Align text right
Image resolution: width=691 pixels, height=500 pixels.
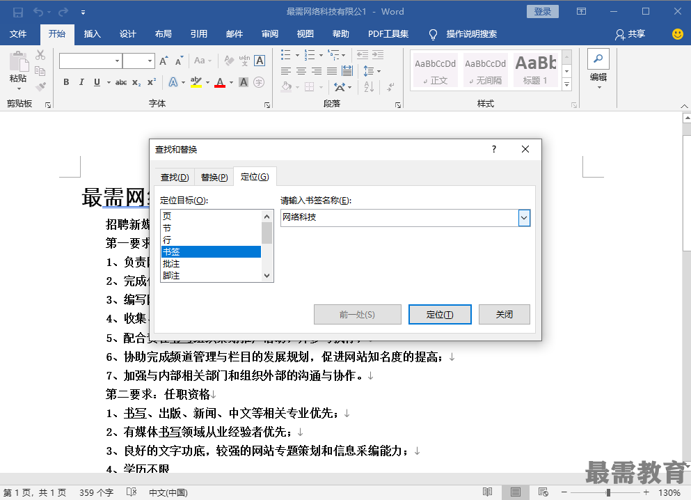tap(317, 71)
